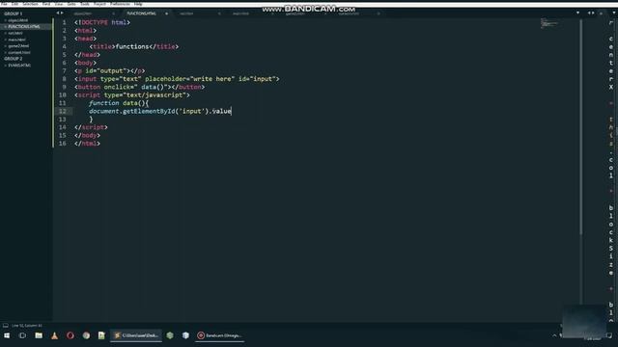Image resolution: width=618 pixels, height=347 pixels.
Task: Click the closing script tag line
Action: [91, 127]
